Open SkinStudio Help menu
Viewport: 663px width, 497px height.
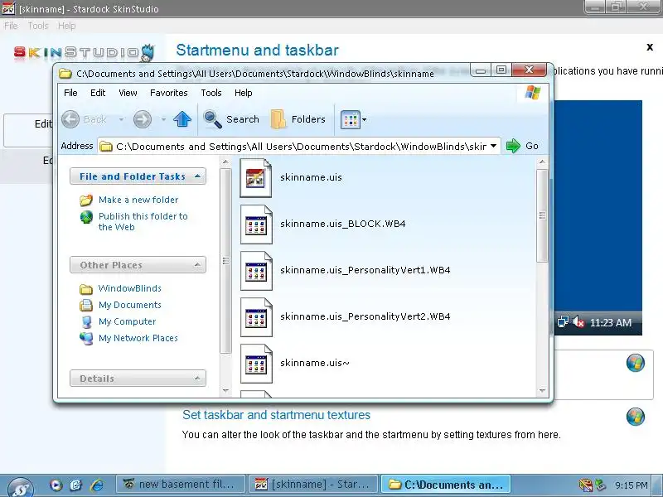click(67, 26)
